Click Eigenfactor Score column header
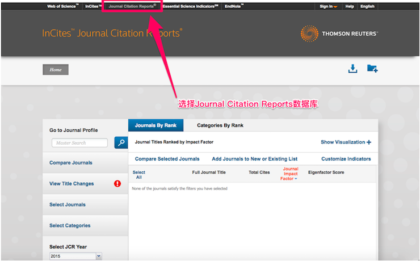This screenshot has width=420, height=261. [x=326, y=172]
